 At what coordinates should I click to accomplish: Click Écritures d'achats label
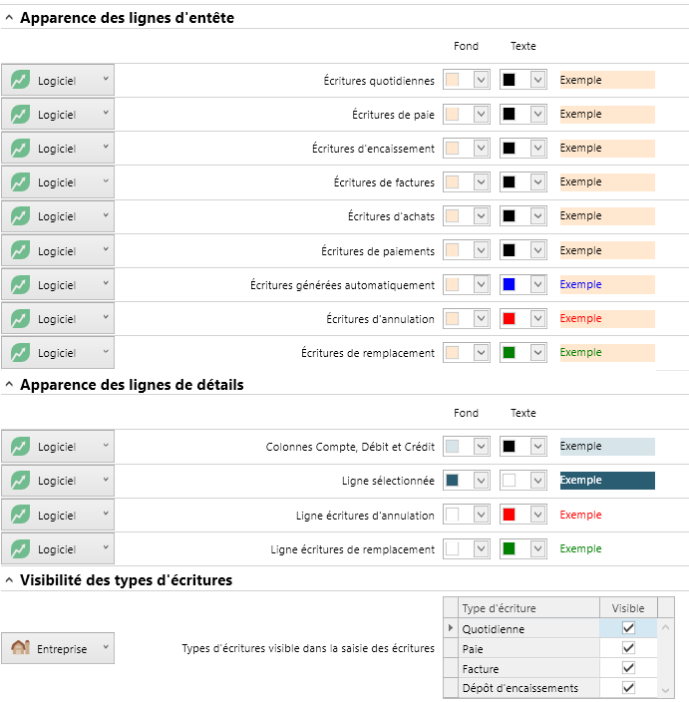[391, 216]
